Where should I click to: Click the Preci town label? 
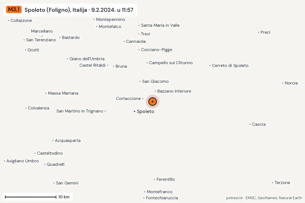pyautogui.click(x=265, y=32)
